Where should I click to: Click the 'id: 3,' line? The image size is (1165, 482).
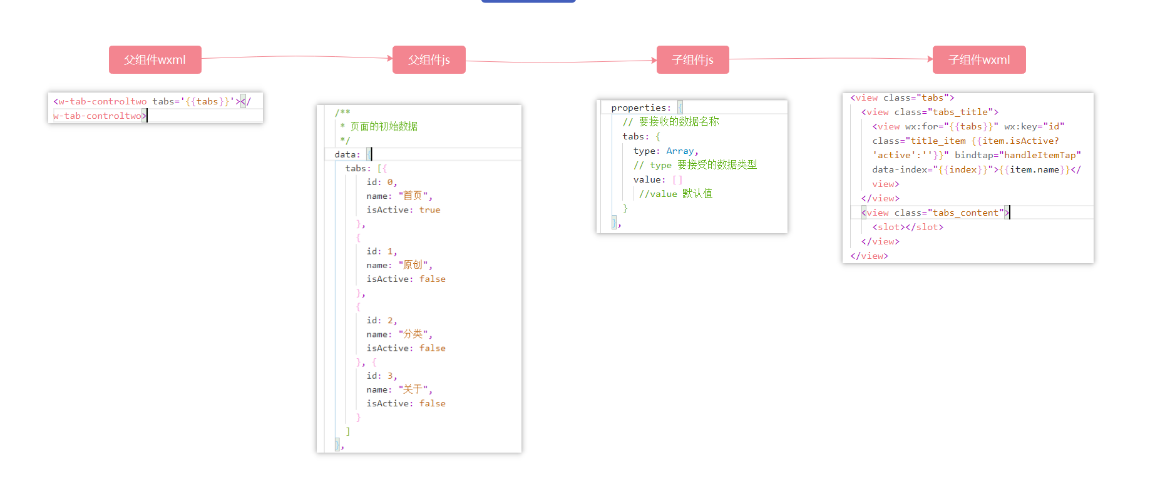click(382, 376)
